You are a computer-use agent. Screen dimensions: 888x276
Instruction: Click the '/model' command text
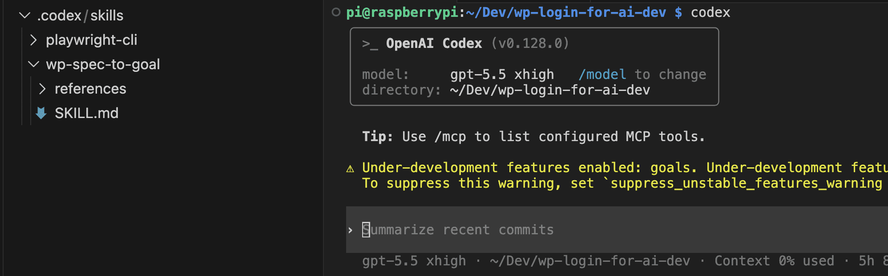[602, 75]
